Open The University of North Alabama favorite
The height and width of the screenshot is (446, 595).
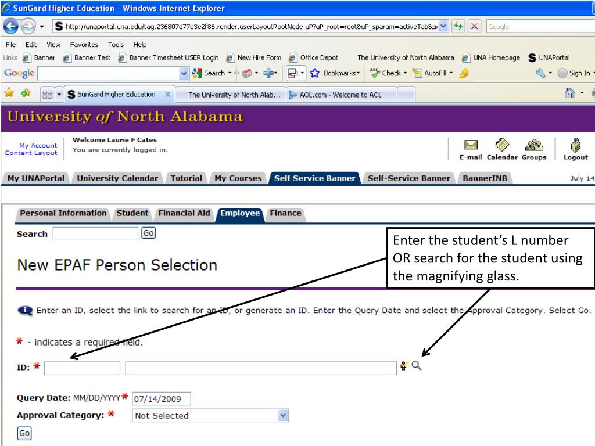[x=406, y=57]
